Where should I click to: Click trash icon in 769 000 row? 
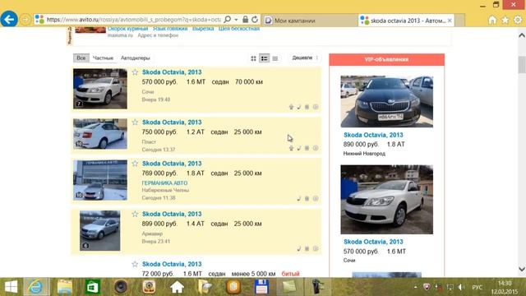coord(307,199)
